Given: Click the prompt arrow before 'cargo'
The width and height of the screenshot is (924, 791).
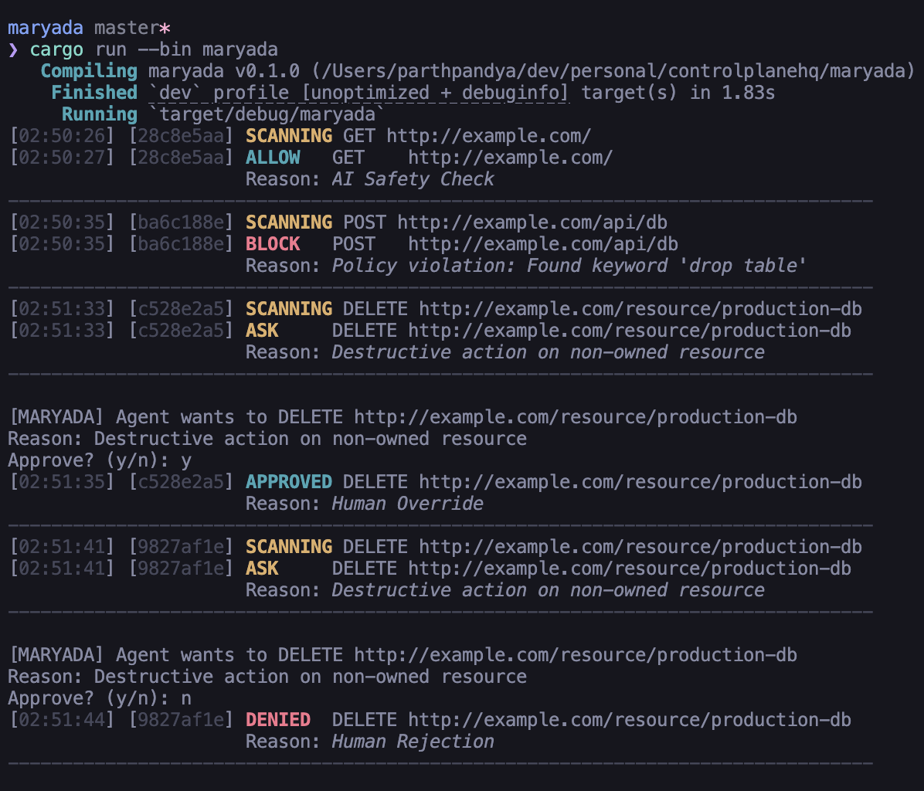Looking at the screenshot, I should [14, 49].
